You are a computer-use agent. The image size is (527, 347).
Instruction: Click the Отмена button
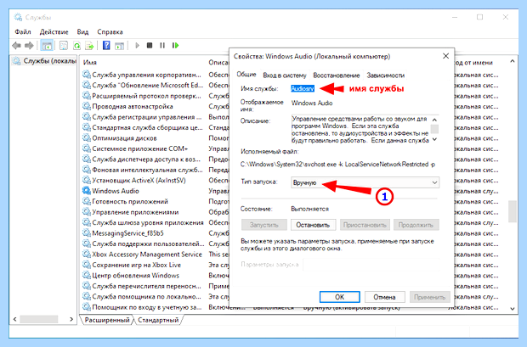(384, 297)
